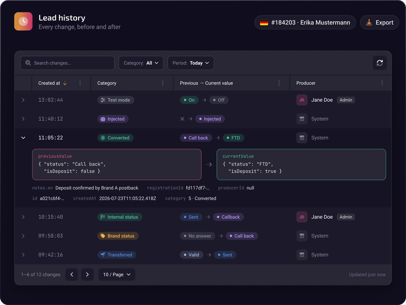The image size is (406, 305).
Task: Click System server icon in 11:40:12 row
Action: (x=302, y=119)
